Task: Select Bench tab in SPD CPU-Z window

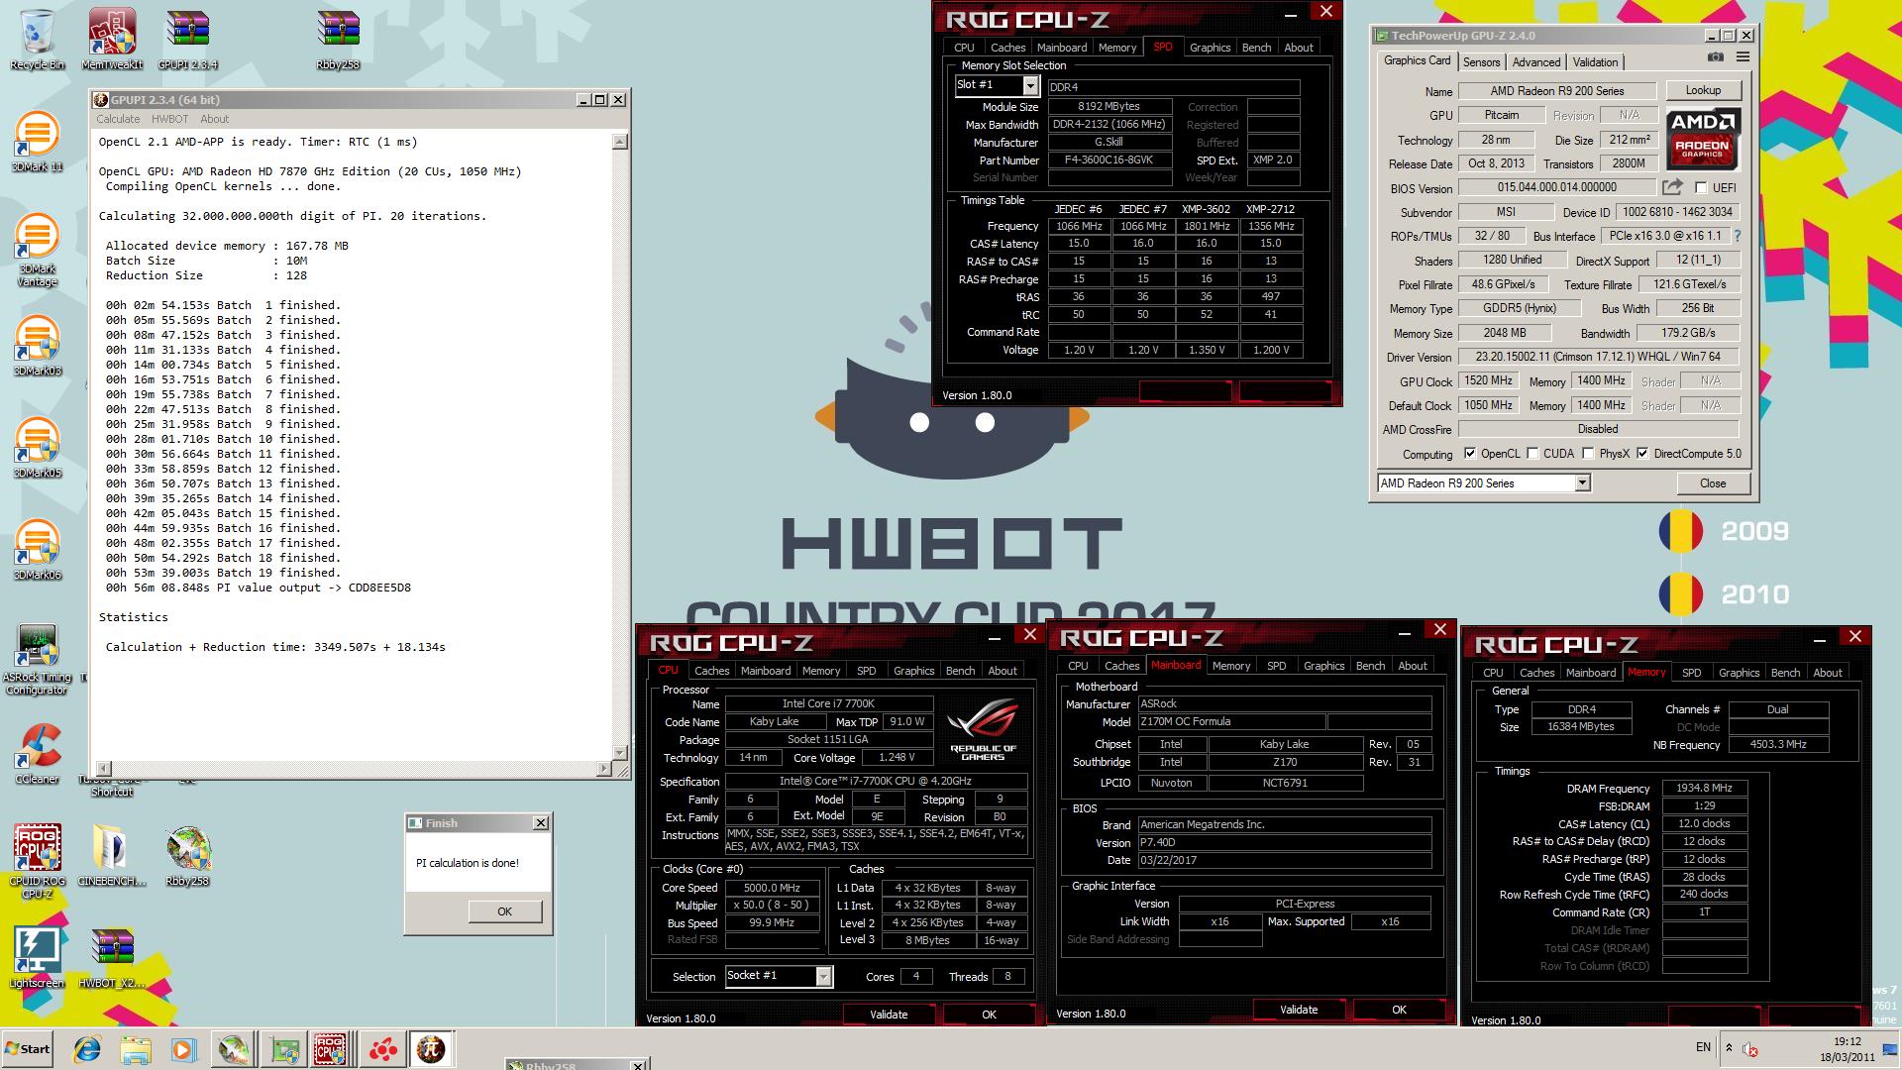Action: click(1256, 48)
